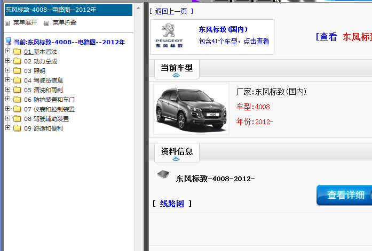Go back via 返回上一页 link

(x=171, y=11)
